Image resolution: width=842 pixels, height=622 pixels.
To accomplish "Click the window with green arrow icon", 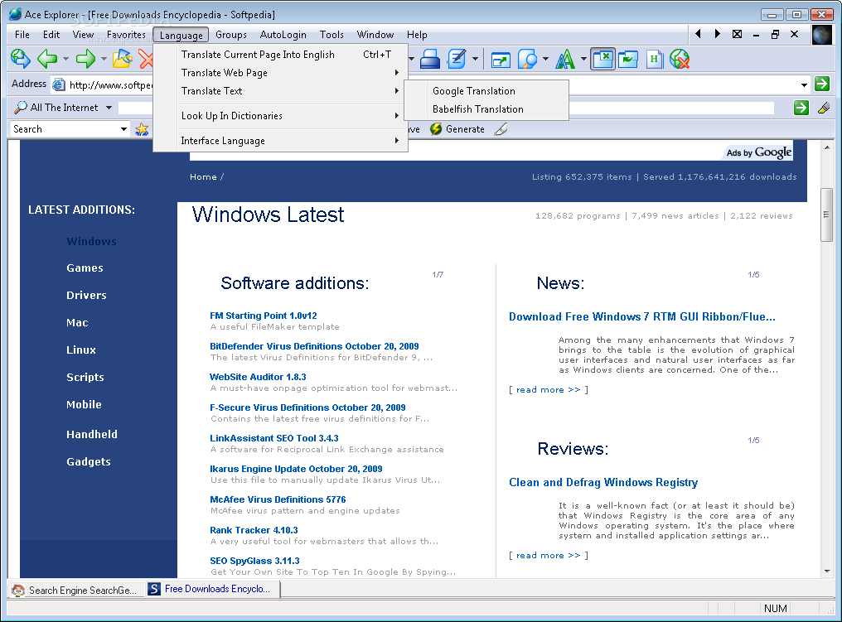I will [501, 59].
